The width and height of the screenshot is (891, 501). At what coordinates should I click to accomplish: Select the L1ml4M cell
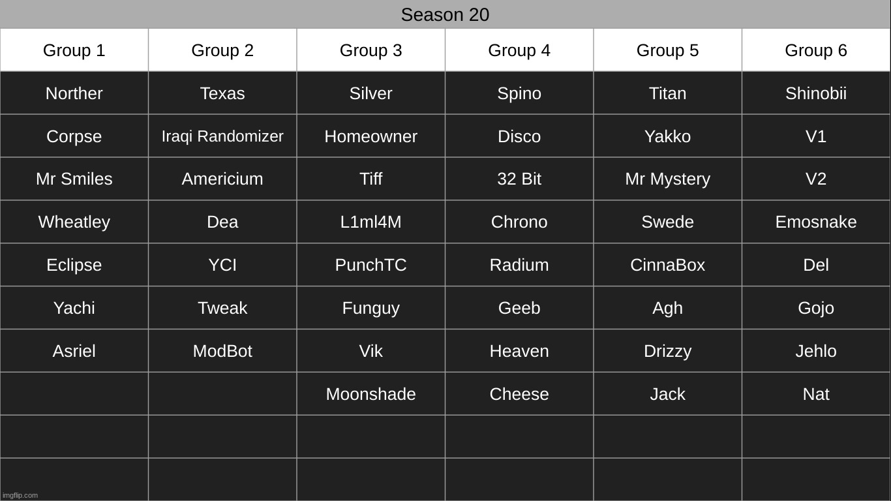370,222
